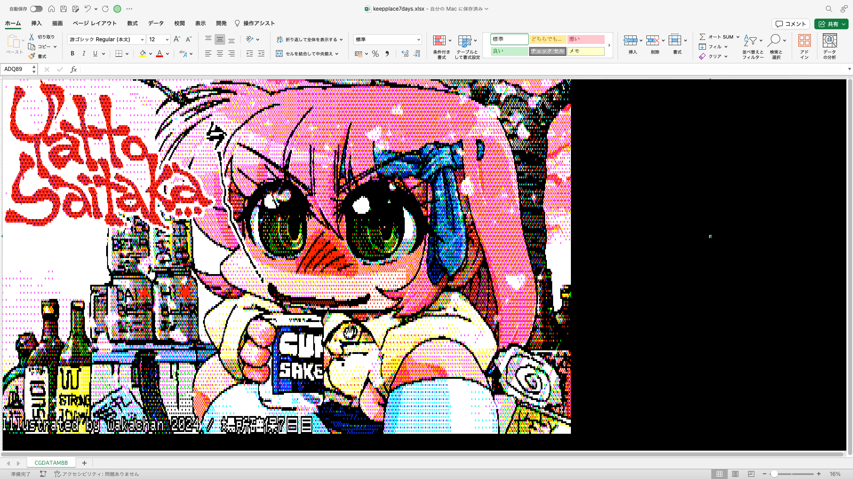
Task: Switch to the ページ レイアウト tab
Action: (95, 24)
